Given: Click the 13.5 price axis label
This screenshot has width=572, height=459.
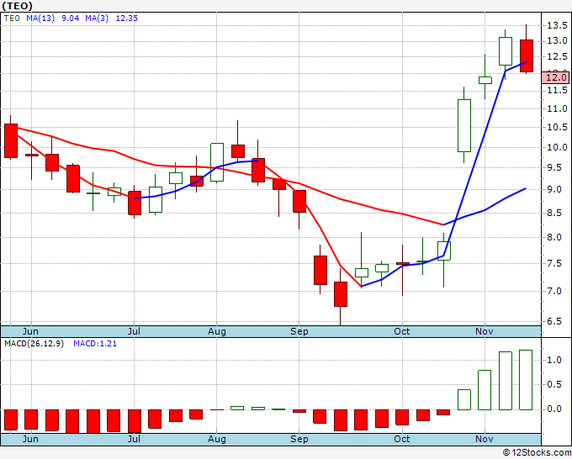Looking at the screenshot, I should (557, 25).
